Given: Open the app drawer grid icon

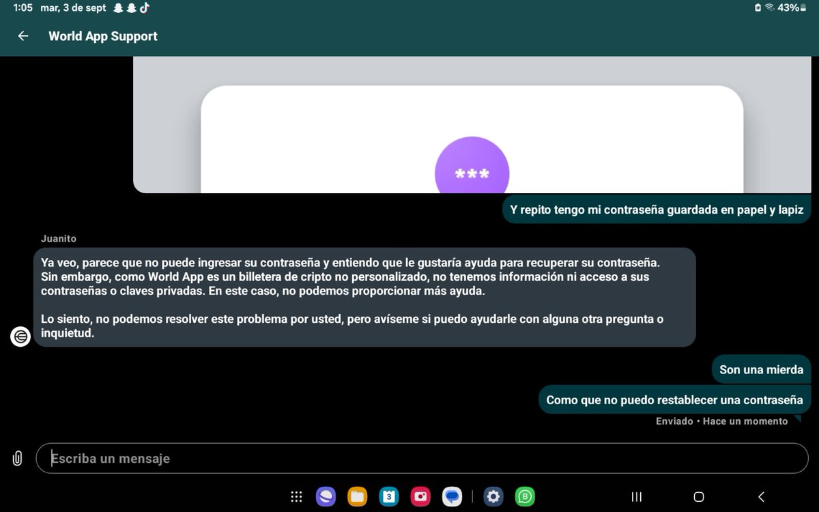Looking at the screenshot, I should [296, 497].
